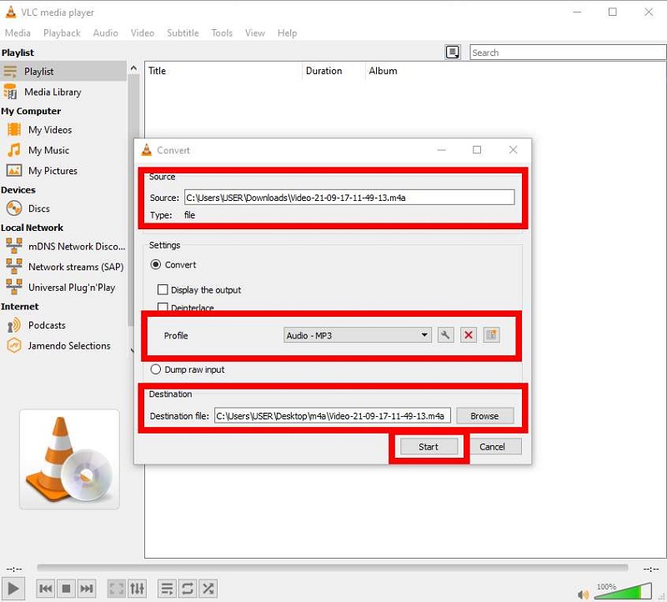Toggle the playlist view icon
Image resolution: width=667 pixels, height=602 pixels.
pyautogui.click(x=167, y=589)
